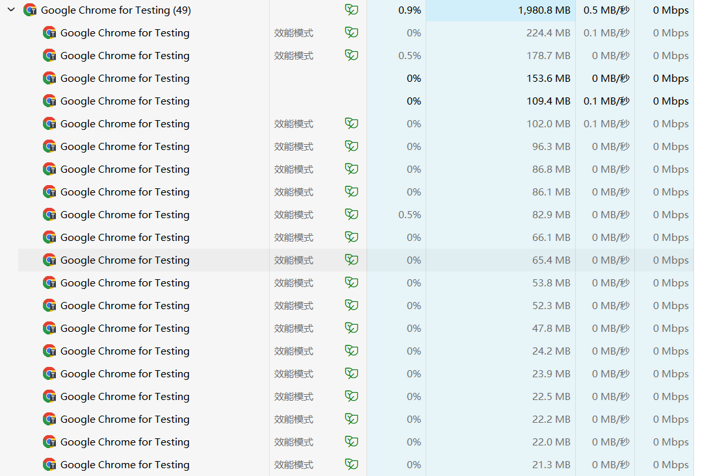
Task: Click the '0.5%' CPU value in the 82.9 MB row
Action: pyautogui.click(x=409, y=214)
